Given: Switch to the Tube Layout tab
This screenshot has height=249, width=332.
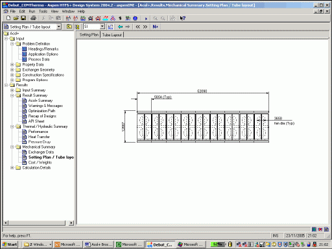Looking at the screenshot, I should [x=112, y=35].
